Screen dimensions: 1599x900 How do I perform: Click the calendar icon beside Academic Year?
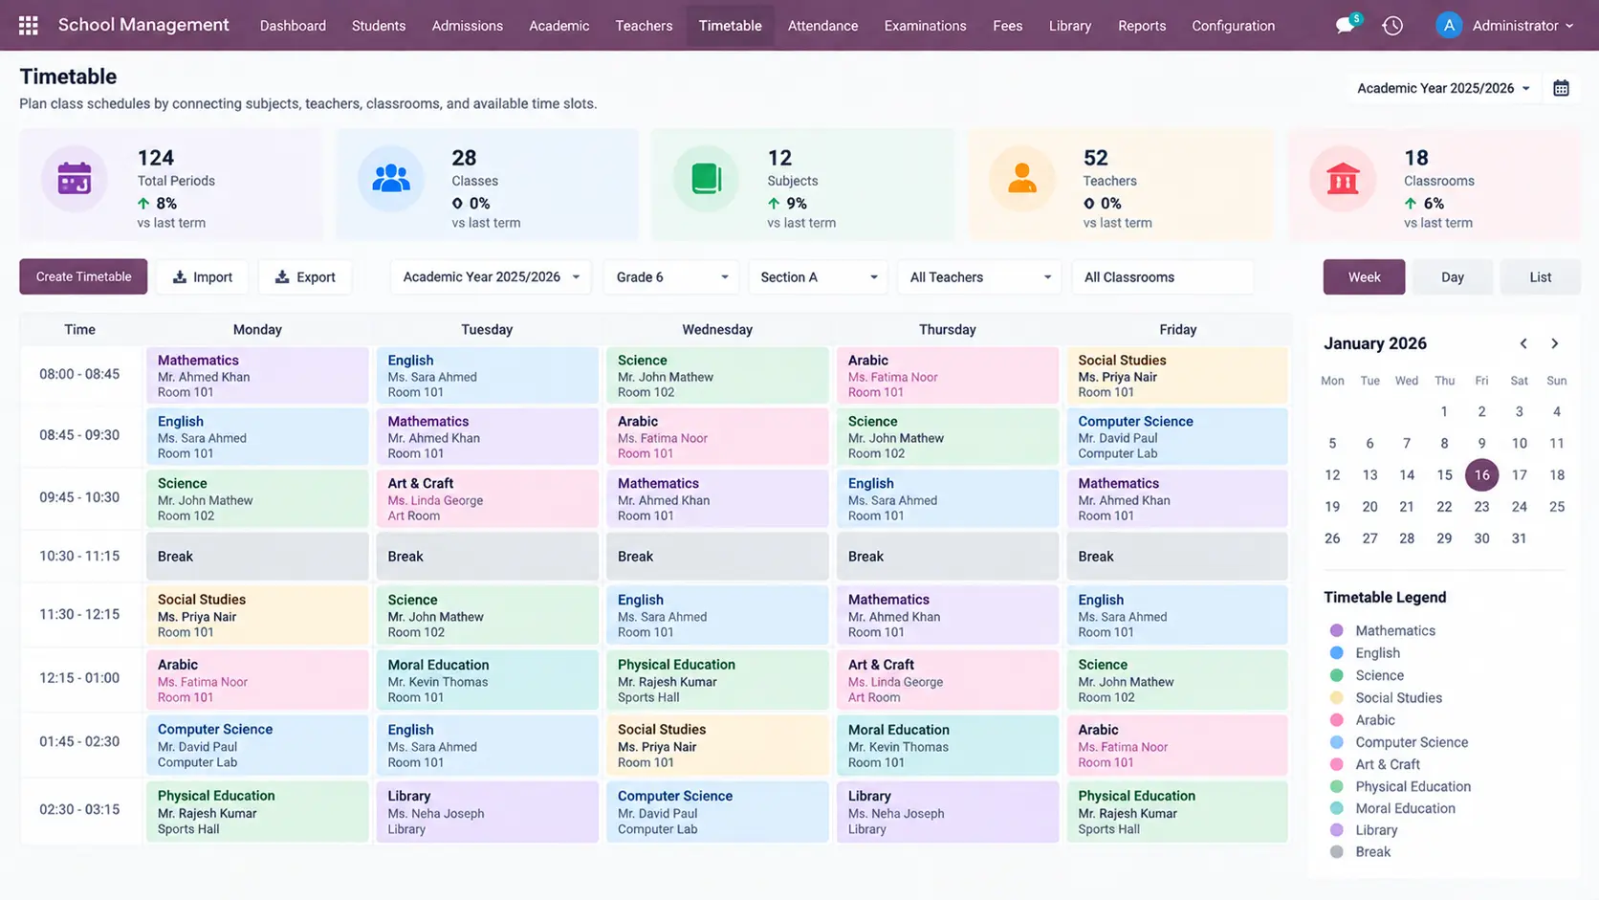(x=1561, y=88)
